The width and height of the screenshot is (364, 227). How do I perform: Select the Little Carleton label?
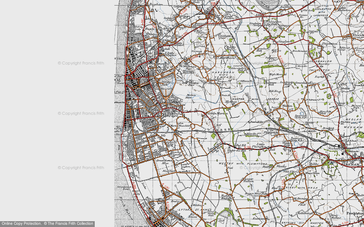pyautogui.click(x=179, y=44)
